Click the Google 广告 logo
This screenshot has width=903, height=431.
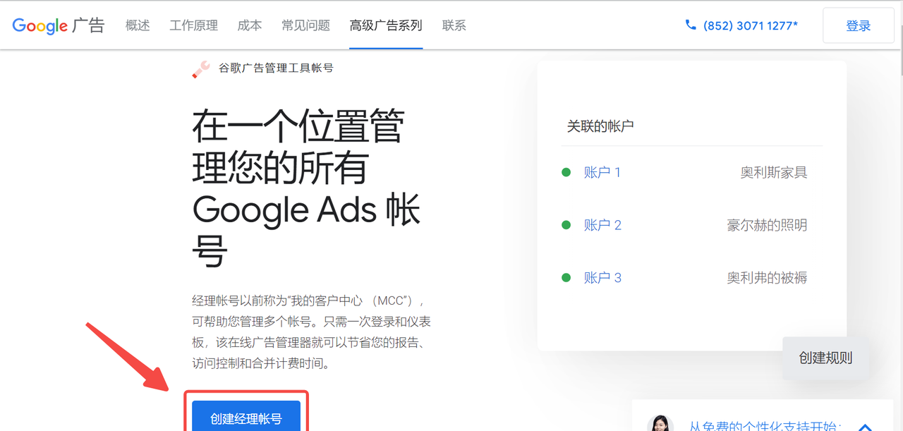(59, 25)
